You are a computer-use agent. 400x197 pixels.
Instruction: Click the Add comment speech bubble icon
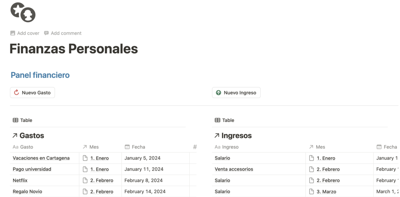coord(46,33)
